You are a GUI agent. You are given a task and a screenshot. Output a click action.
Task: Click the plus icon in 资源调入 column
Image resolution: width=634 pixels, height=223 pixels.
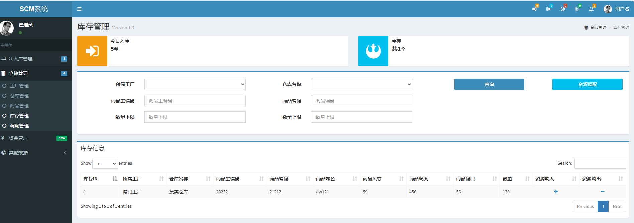coord(556,192)
